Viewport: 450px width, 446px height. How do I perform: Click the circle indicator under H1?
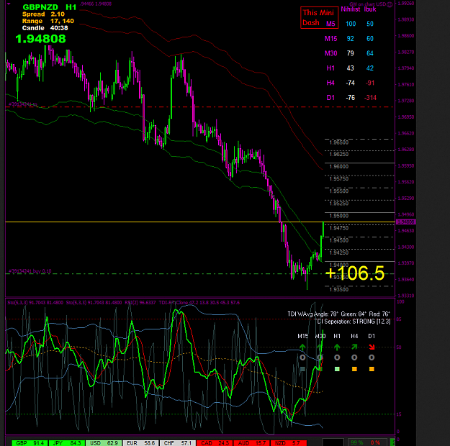click(x=337, y=358)
